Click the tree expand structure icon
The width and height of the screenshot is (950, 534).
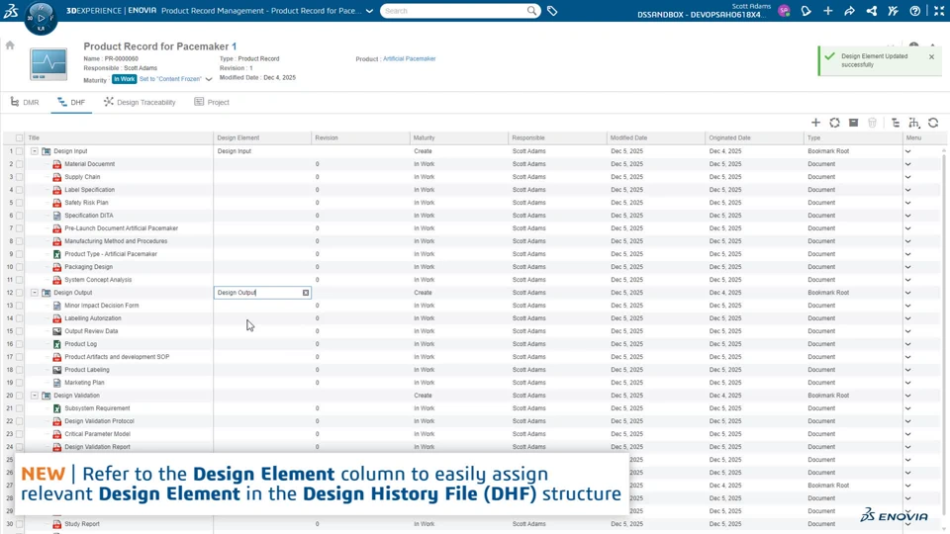click(x=896, y=123)
